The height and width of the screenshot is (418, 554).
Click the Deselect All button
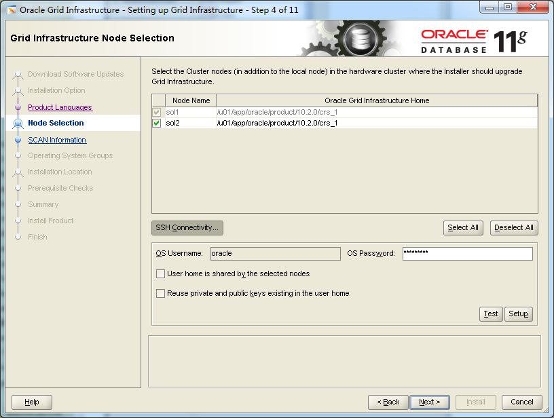pyautogui.click(x=514, y=228)
